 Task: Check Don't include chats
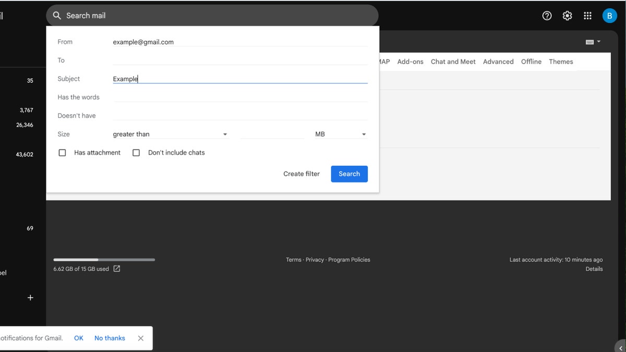pyautogui.click(x=136, y=152)
